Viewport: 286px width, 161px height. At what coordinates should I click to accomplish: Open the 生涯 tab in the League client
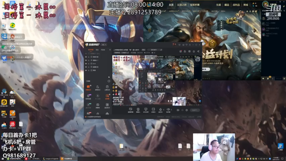pyautogui.click(x=218, y=5)
